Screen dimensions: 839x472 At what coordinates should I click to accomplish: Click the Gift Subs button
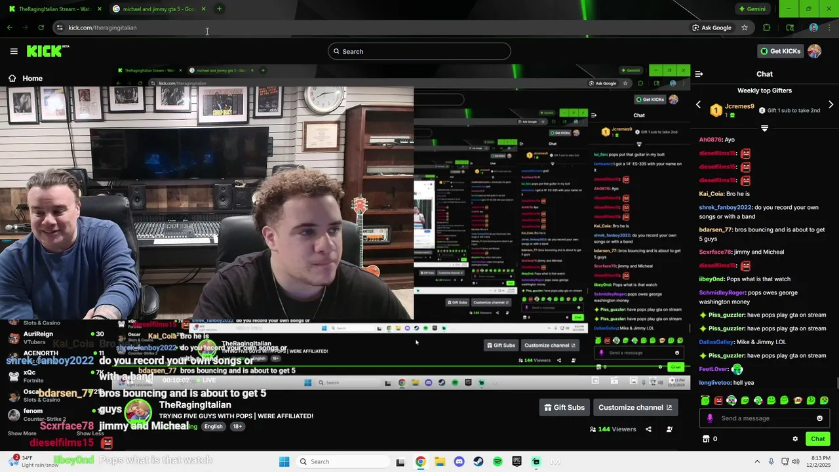click(564, 407)
